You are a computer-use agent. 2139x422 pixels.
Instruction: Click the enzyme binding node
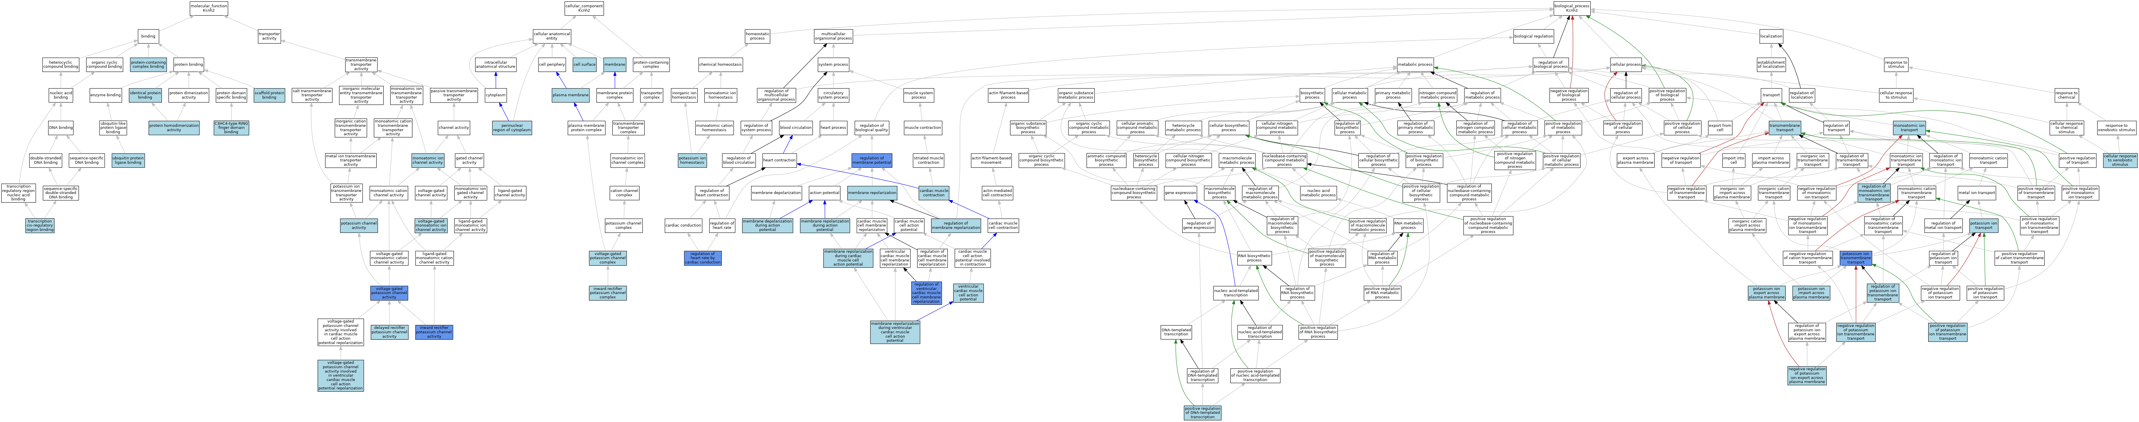coord(106,95)
